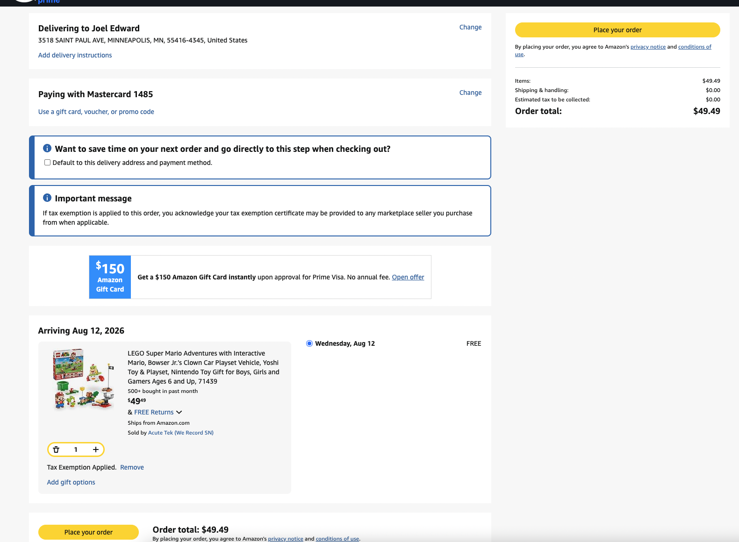Open privacy notice link in order summary sidebar
This screenshot has height=542, width=739.
648,47
